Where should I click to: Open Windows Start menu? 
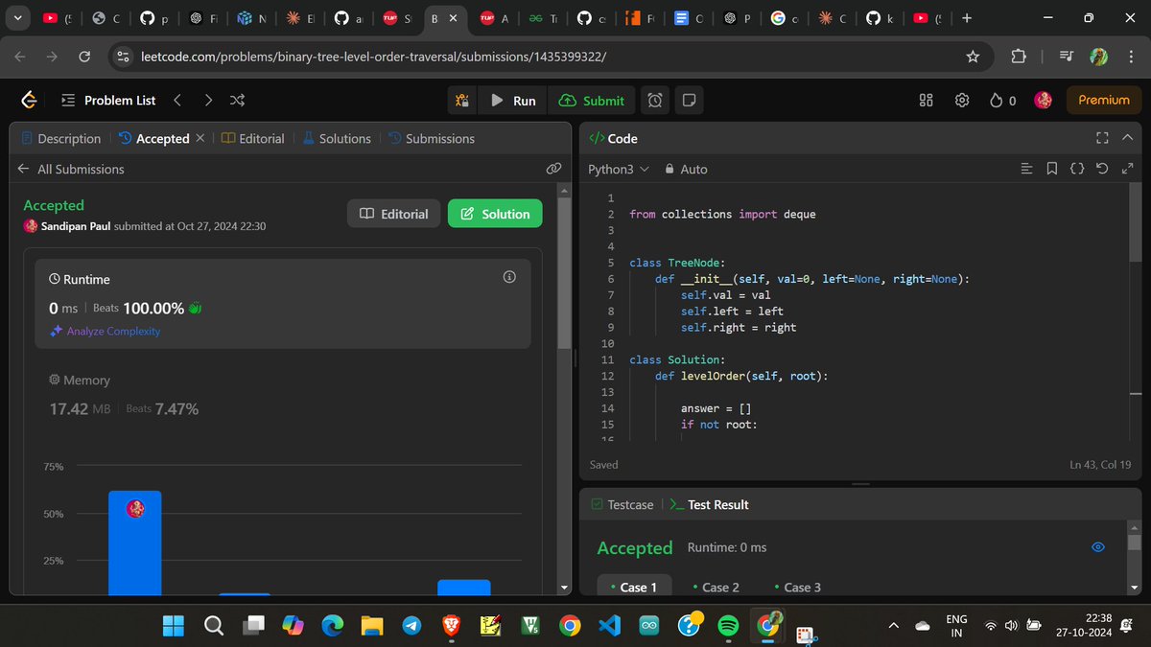coord(174,626)
